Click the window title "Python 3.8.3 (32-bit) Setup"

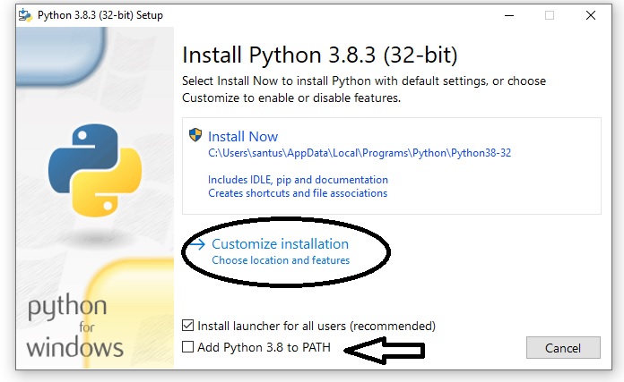click(100, 15)
